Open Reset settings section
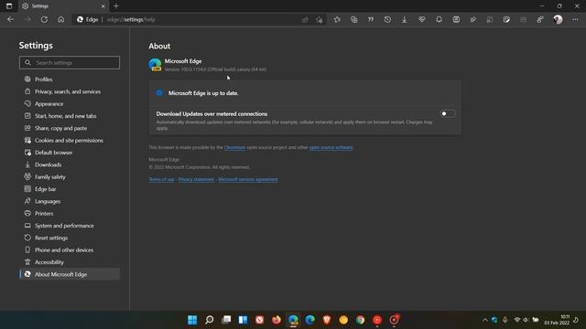586x329 pixels. pos(70,238)
